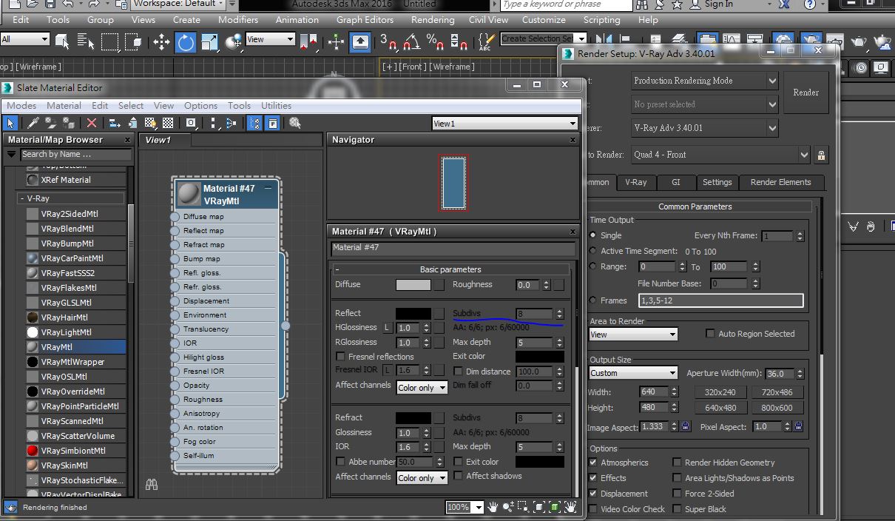Click the Show Background in Preview icon
This screenshot has width=895, height=521.
(x=169, y=123)
